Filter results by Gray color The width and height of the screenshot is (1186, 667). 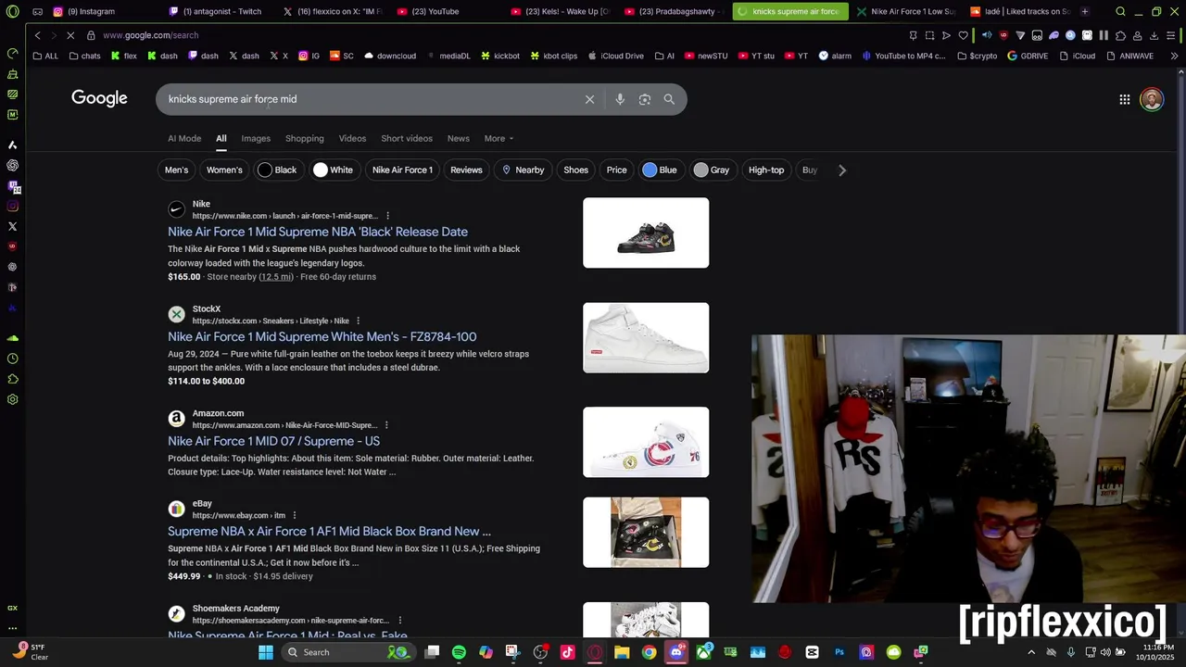(x=712, y=170)
